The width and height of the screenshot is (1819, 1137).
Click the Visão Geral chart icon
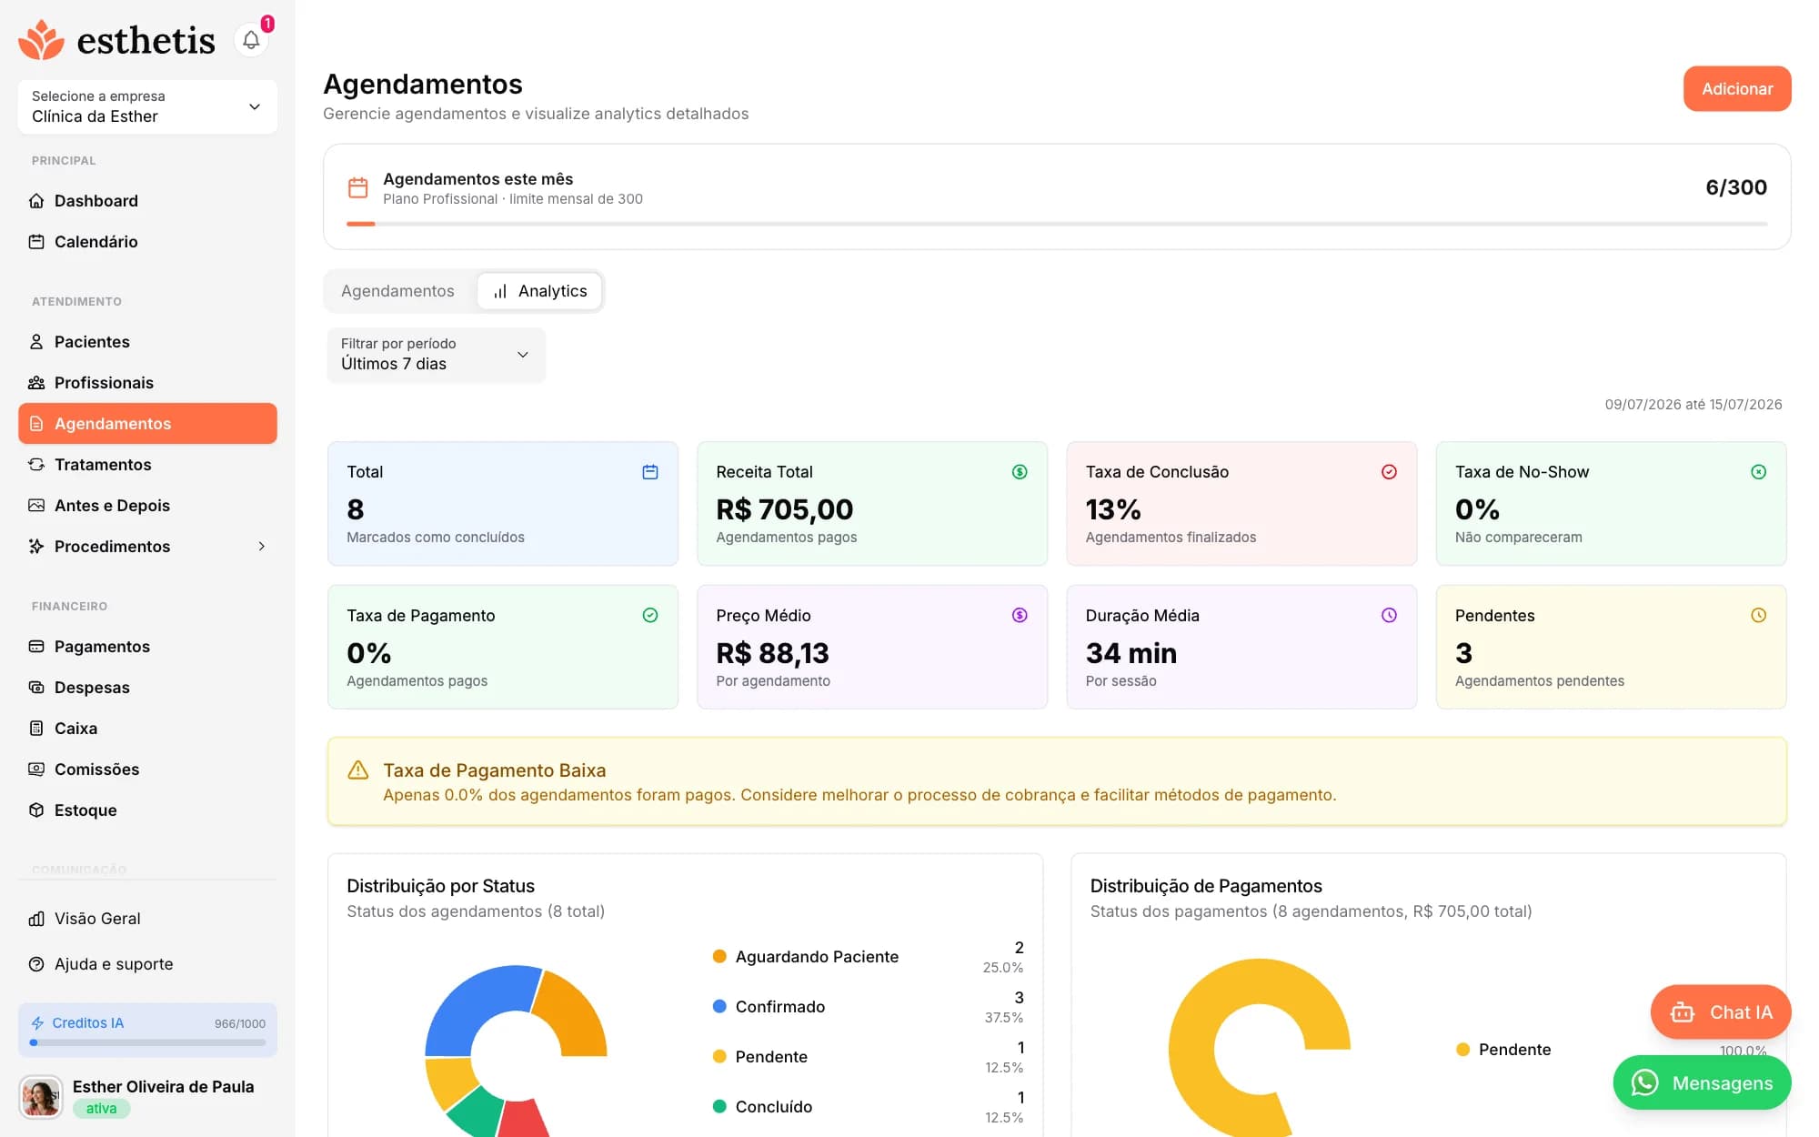point(36,919)
